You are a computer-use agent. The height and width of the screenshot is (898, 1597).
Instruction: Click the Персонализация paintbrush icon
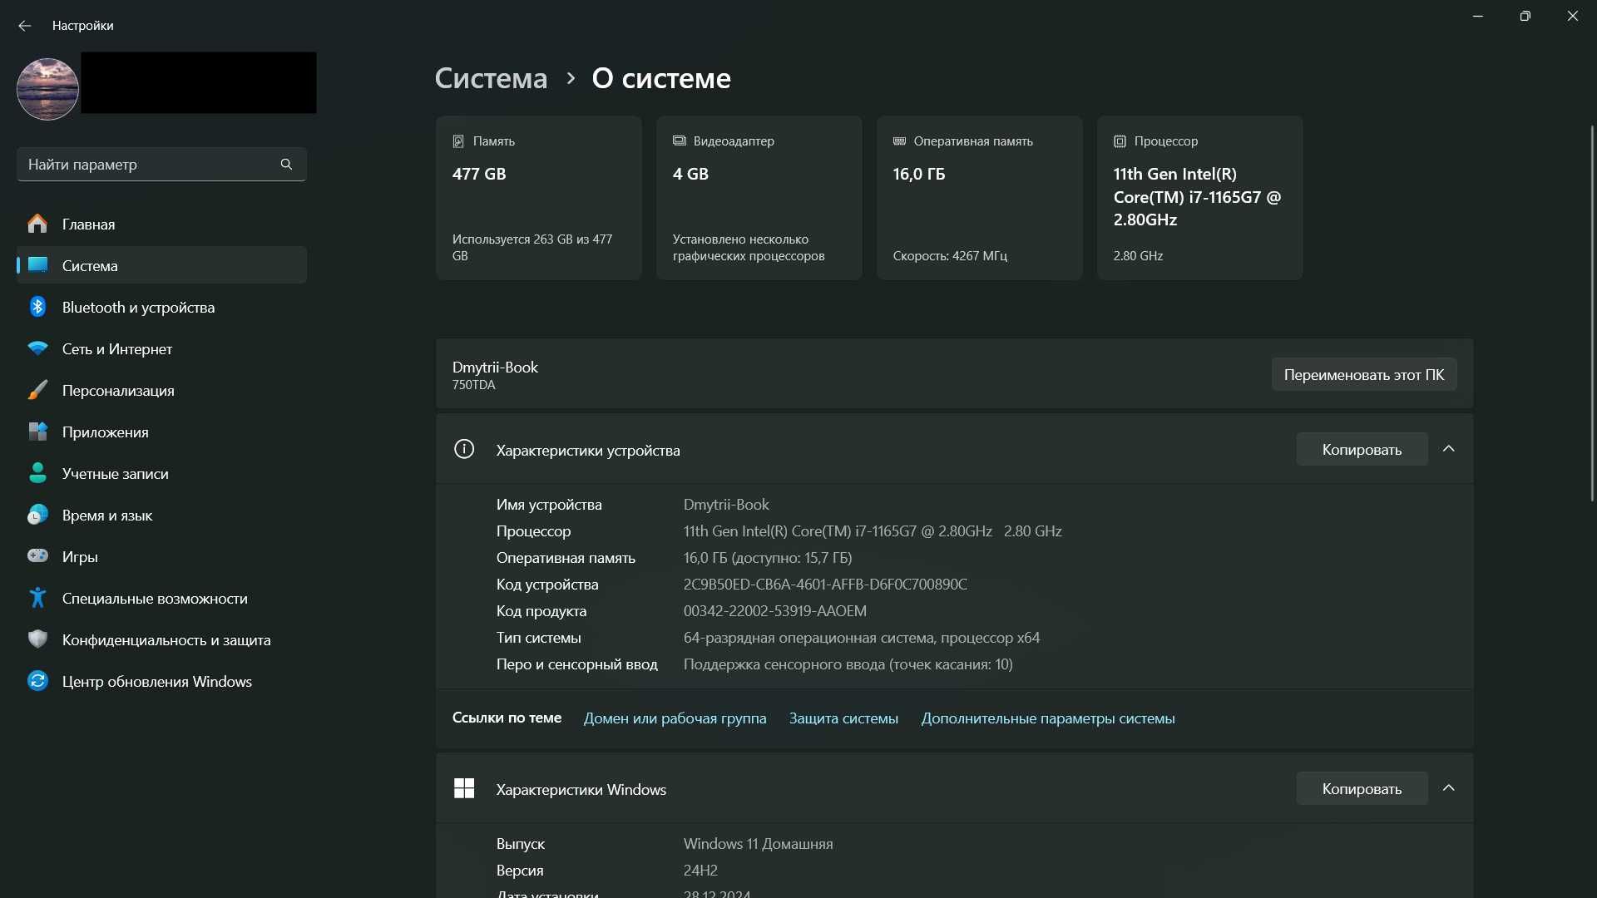pos(37,390)
